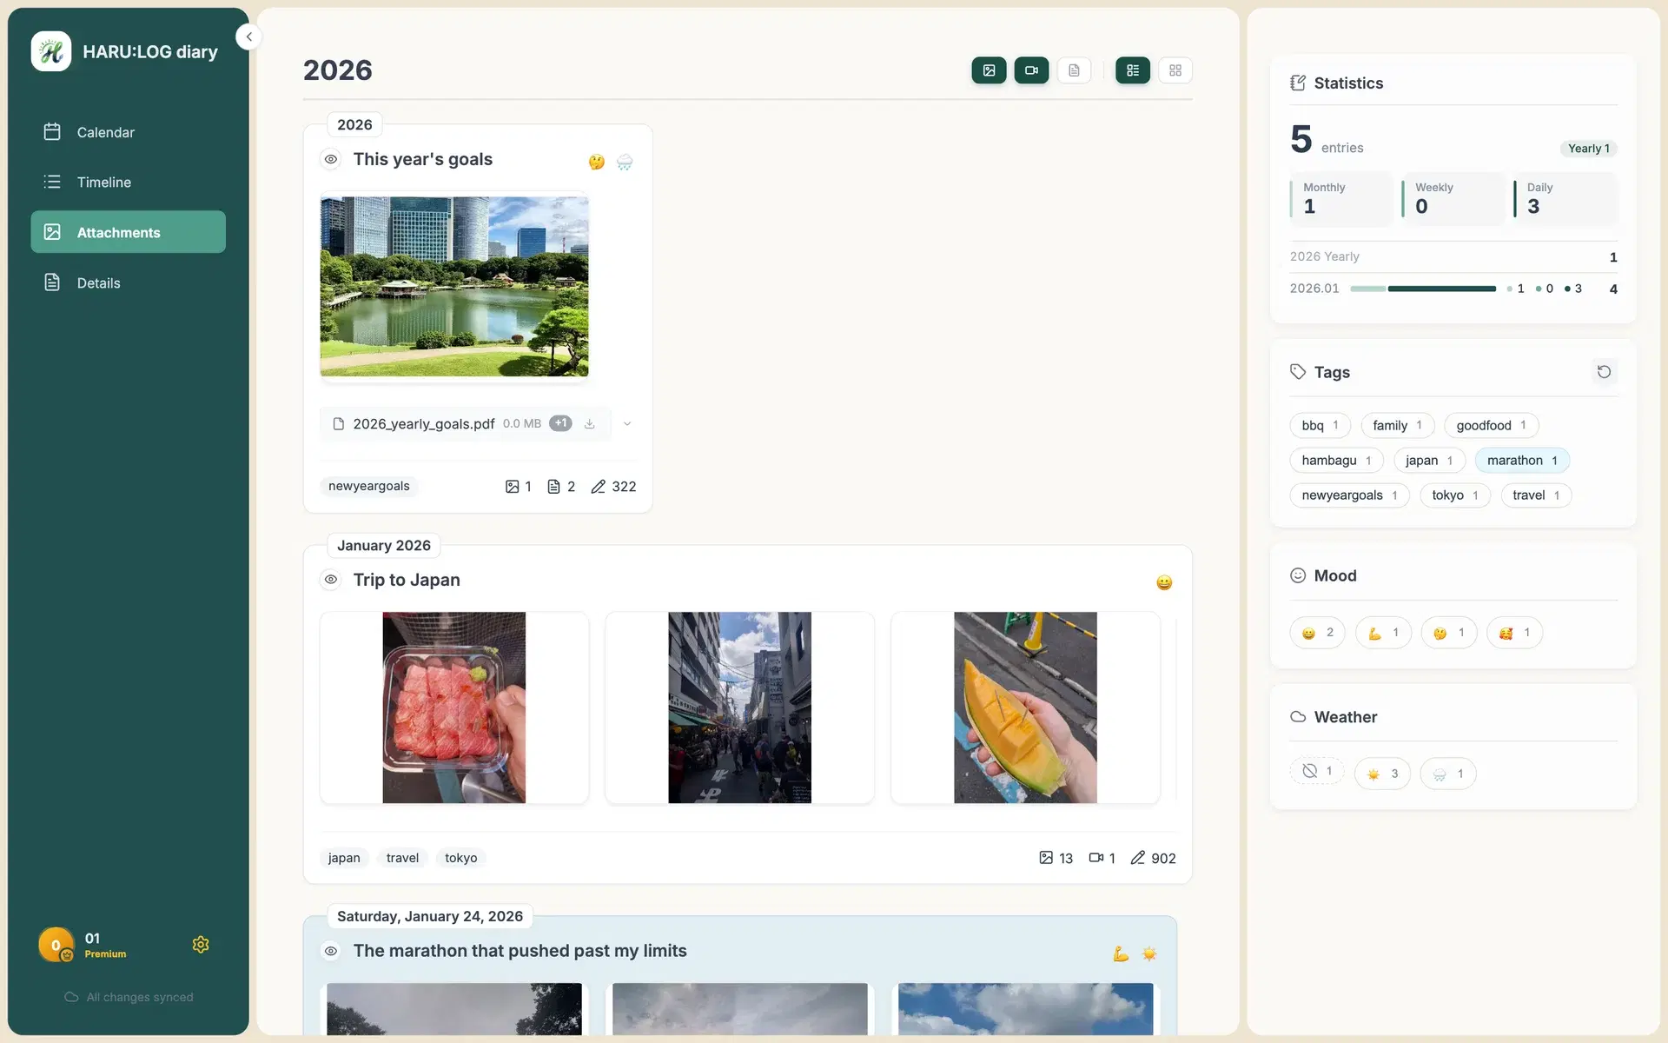Screen dimensions: 1668x1043
Task: Open the Details page
Action: tap(128, 282)
